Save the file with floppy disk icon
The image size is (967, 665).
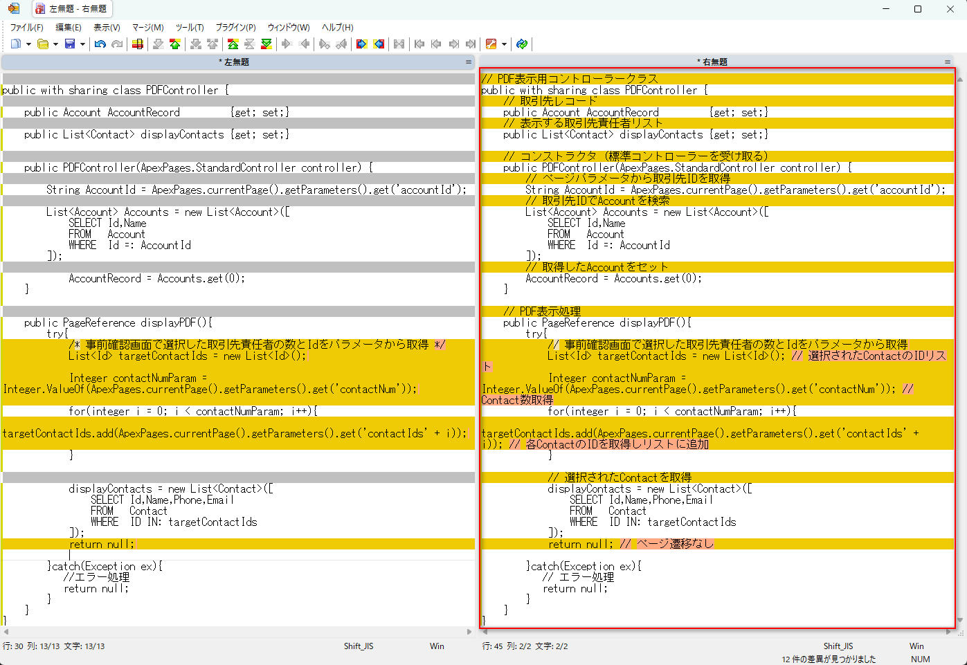[x=70, y=44]
